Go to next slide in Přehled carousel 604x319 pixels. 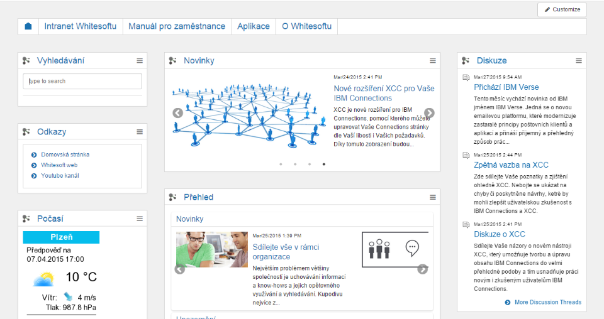pos(422,269)
